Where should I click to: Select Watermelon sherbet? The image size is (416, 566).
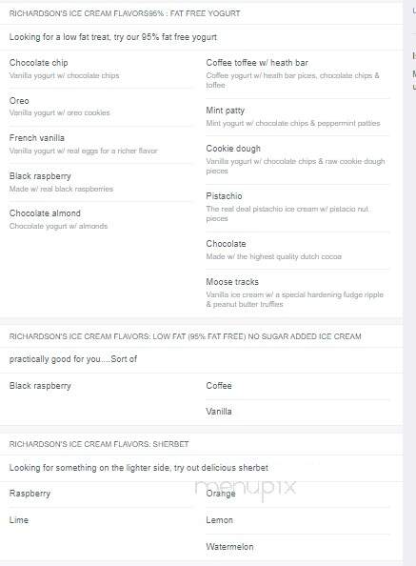(229, 547)
